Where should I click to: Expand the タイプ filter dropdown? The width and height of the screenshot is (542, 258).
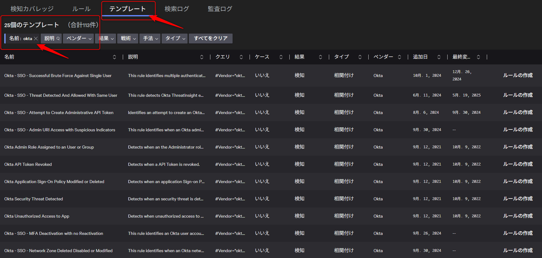tap(175, 39)
